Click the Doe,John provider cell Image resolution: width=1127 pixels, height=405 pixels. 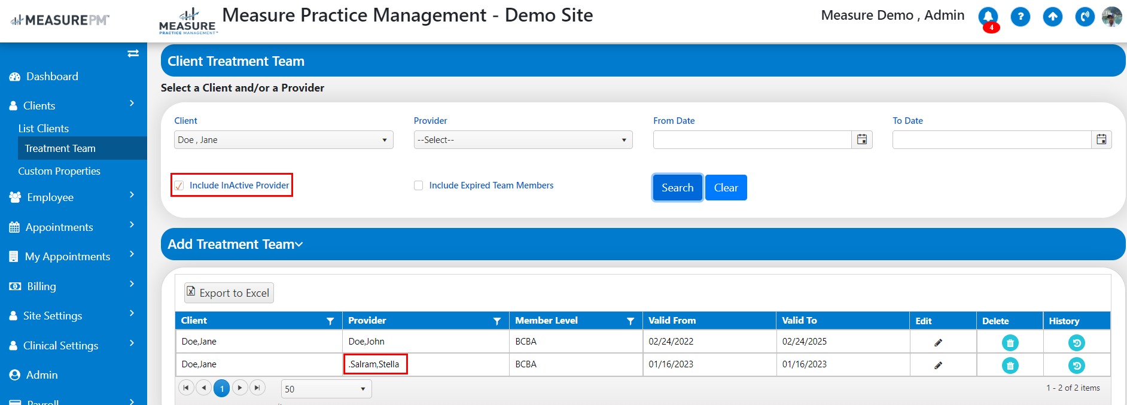(425, 342)
